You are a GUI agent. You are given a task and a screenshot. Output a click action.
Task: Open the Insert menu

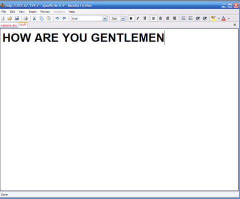pyautogui.click(x=32, y=12)
